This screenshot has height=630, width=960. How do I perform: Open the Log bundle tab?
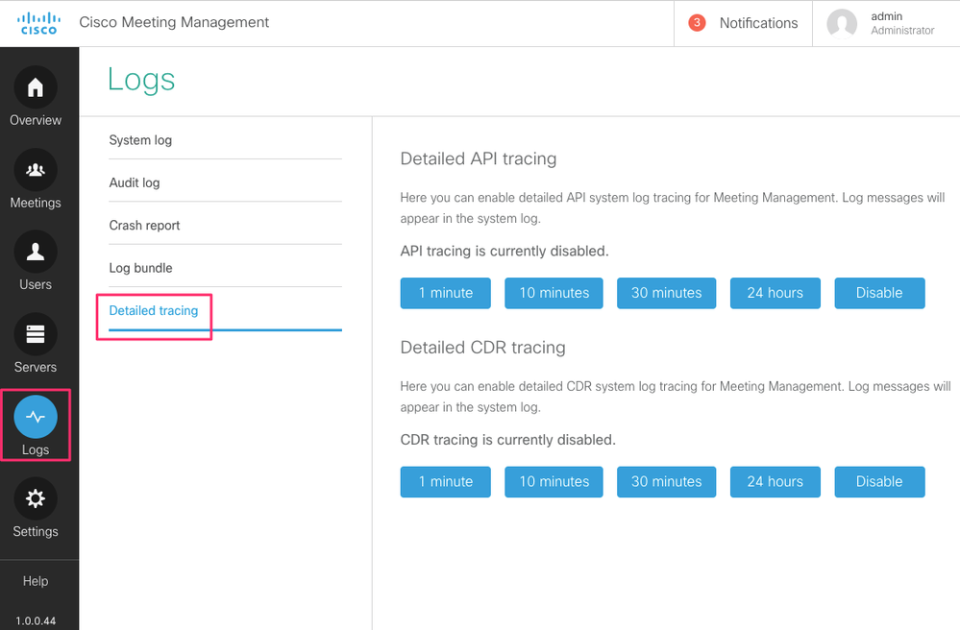coord(225,268)
